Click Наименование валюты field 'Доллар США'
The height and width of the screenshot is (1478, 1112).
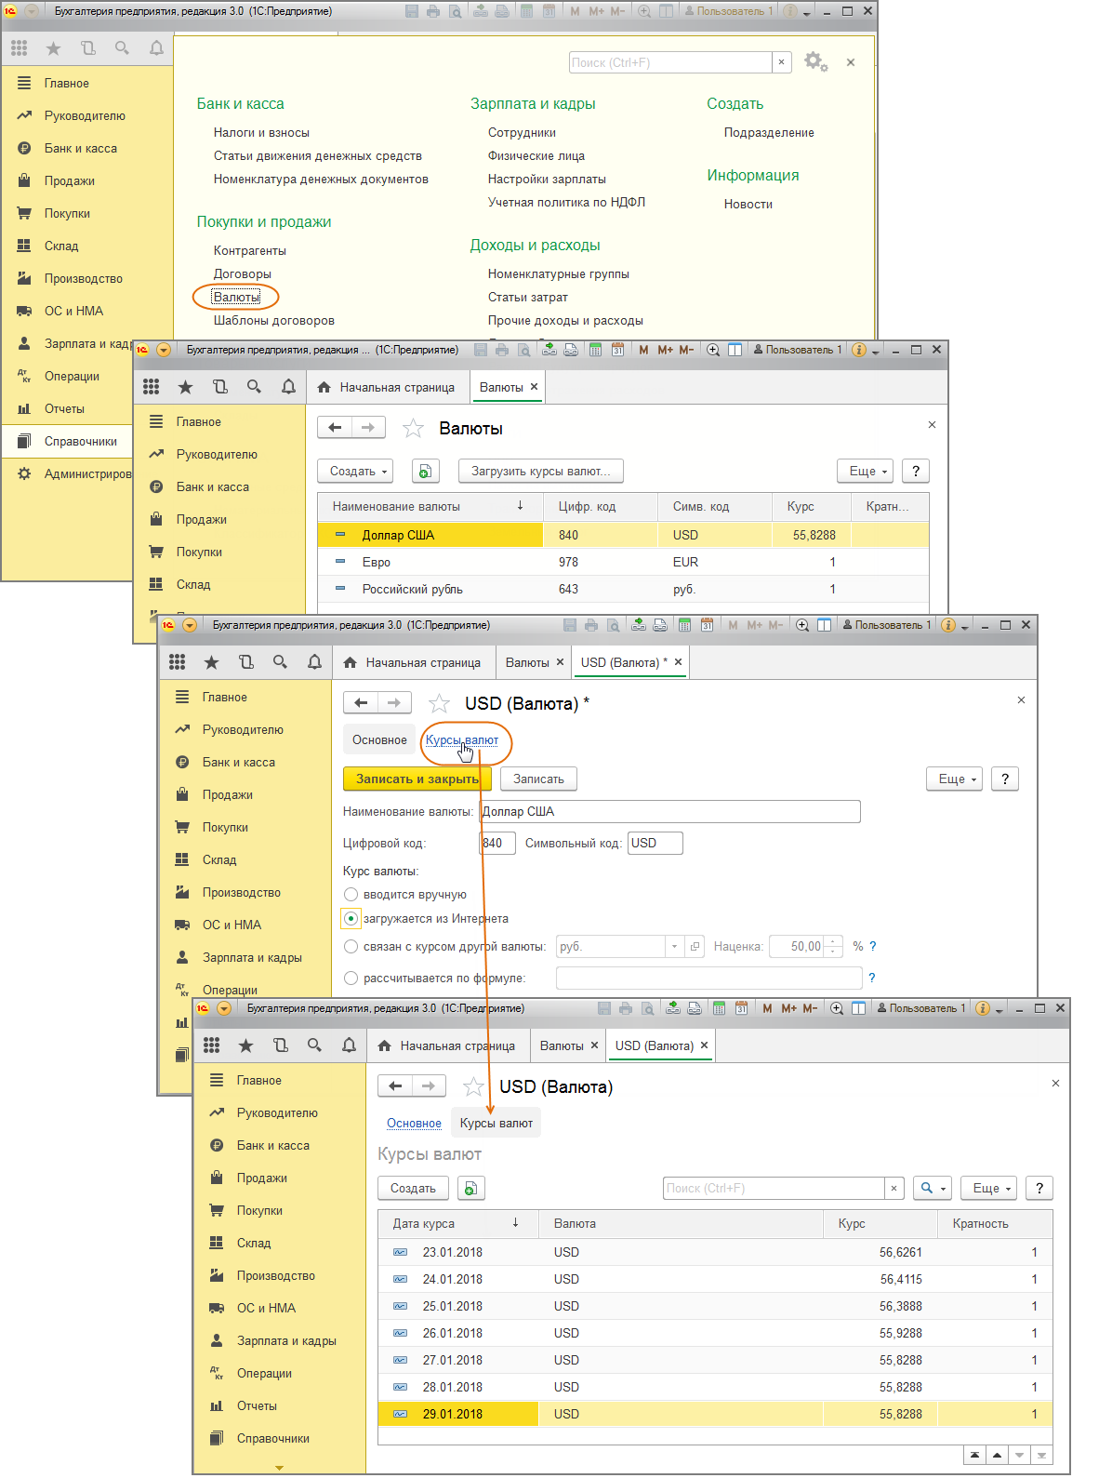pyautogui.click(x=669, y=811)
